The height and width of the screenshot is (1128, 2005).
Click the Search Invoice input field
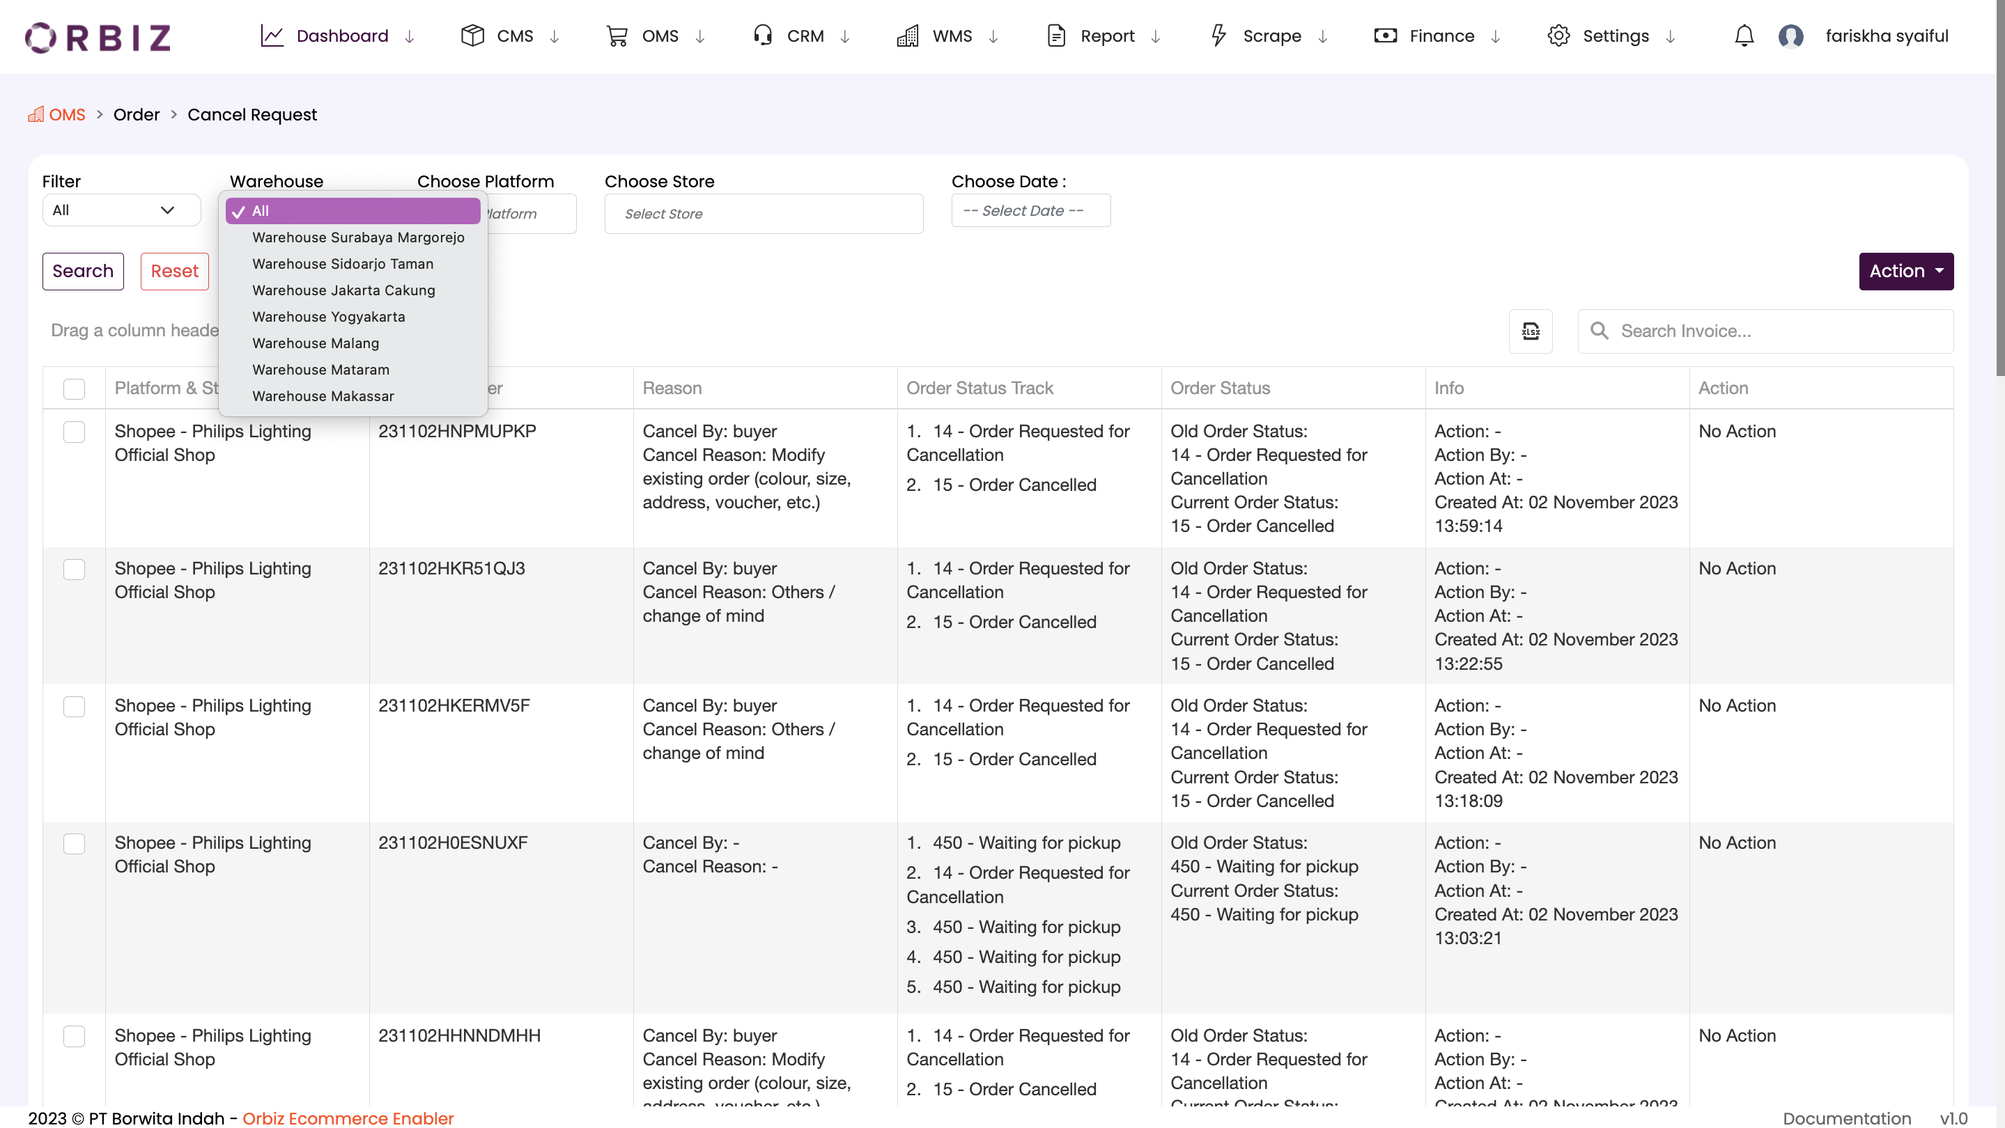point(1765,331)
